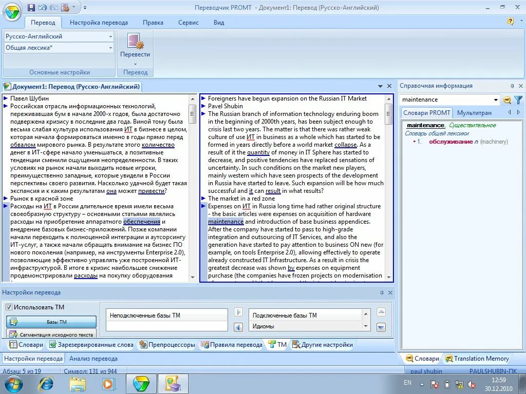Open the Сервис ribbon tab
The width and height of the screenshot is (526, 394).
[x=188, y=23]
